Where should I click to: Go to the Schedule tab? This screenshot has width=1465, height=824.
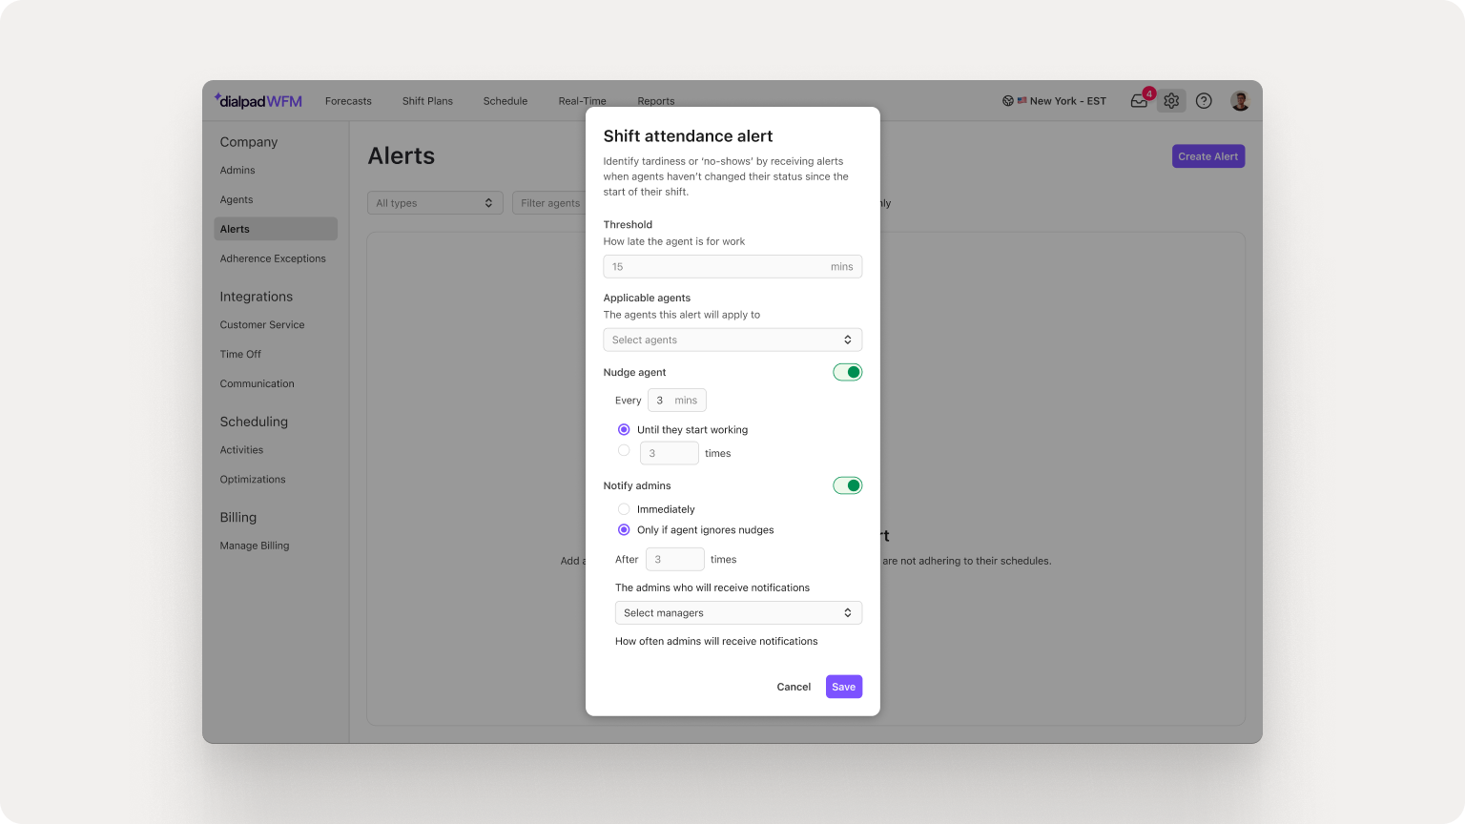[506, 101]
